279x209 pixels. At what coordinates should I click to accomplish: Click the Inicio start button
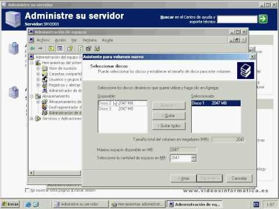10,204
